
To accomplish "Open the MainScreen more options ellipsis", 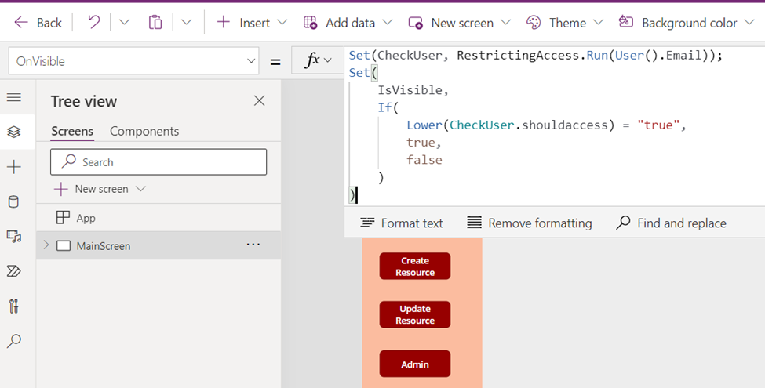I will [x=253, y=245].
